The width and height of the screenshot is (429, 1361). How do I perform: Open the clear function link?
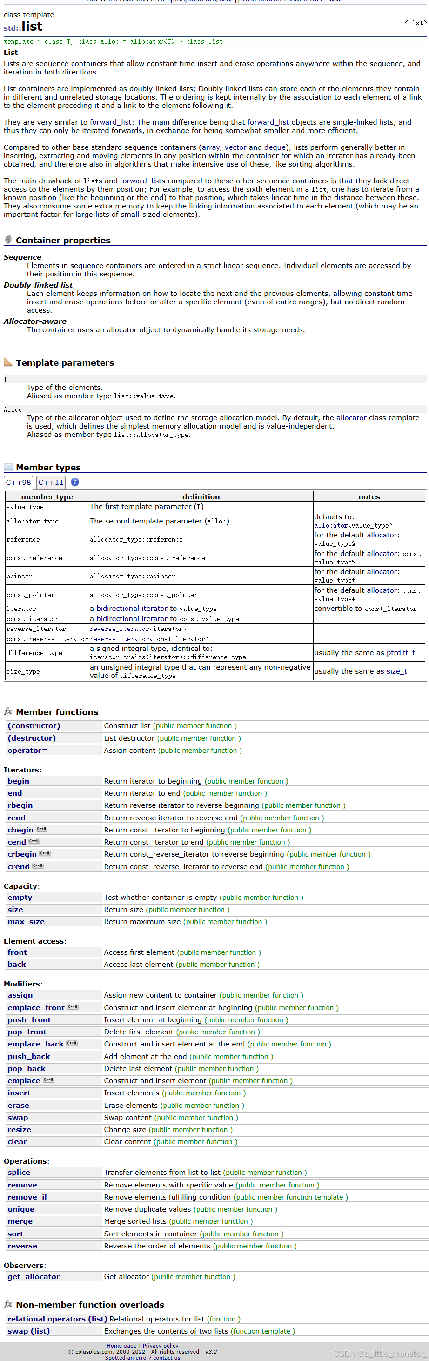[x=17, y=1141]
